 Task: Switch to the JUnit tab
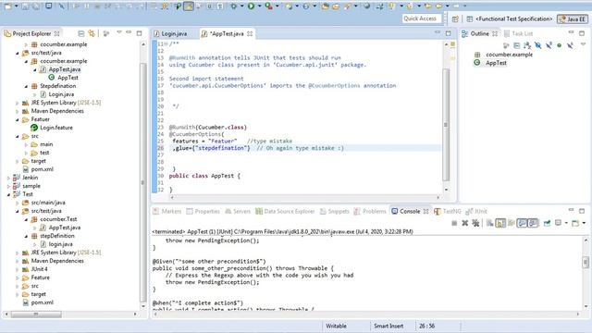(x=476, y=212)
